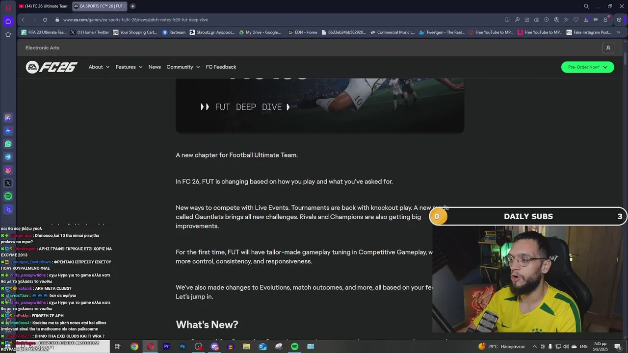The width and height of the screenshot is (628, 353).
Task: Open Spotify from the taskbar
Action: pos(294,347)
